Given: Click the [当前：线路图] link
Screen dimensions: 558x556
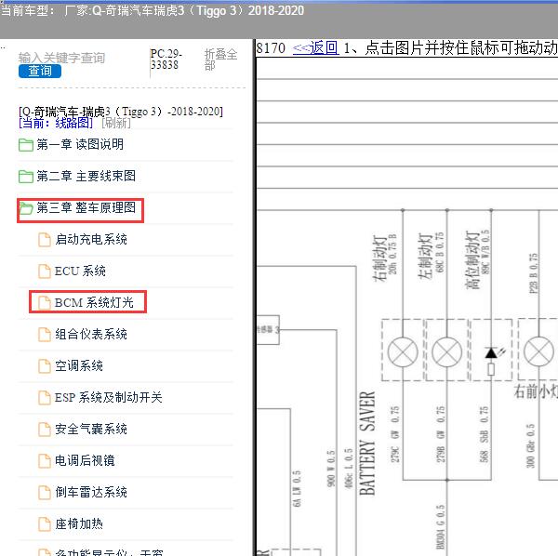Looking at the screenshot, I should [x=56, y=123].
